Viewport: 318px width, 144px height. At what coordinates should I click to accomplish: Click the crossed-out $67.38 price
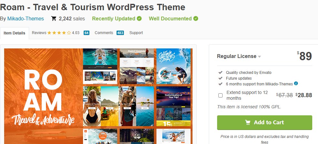coord(284,95)
